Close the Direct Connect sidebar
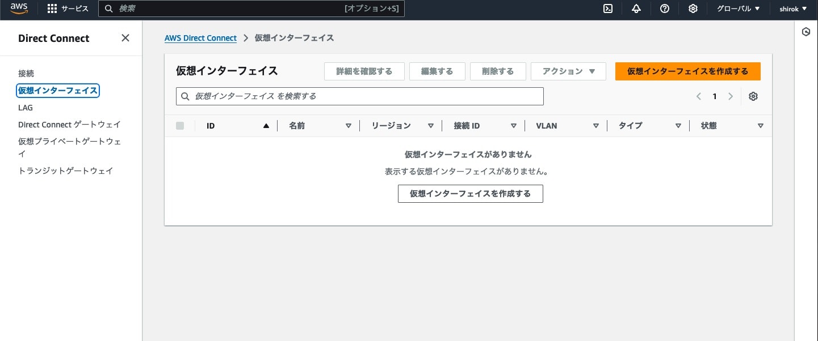 [125, 38]
